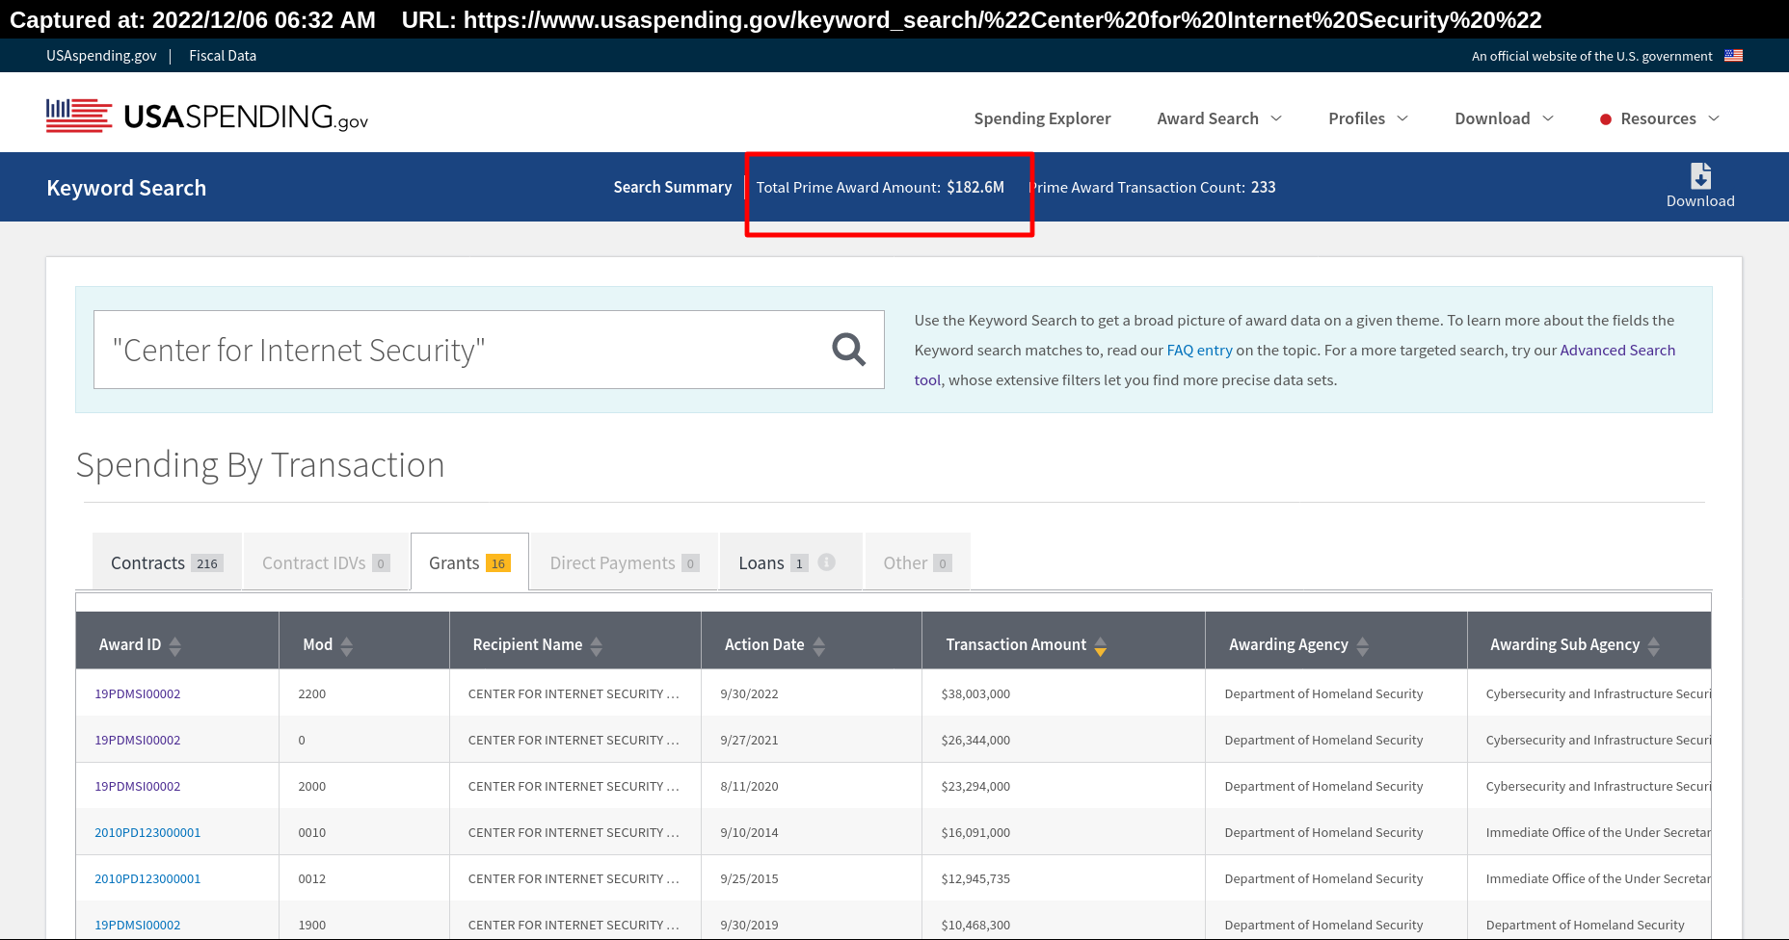Open award 19PDMSI00002 dated 8/11/2020
Screen dimensions: 1789x940
point(137,786)
